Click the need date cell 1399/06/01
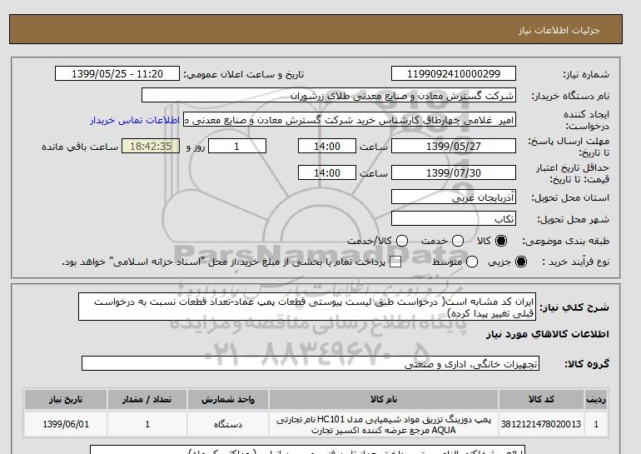The height and width of the screenshot is (454, 641). pyautogui.click(x=66, y=424)
